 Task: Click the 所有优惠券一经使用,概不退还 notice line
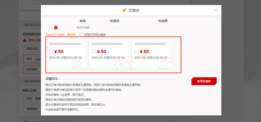coord(65,95)
